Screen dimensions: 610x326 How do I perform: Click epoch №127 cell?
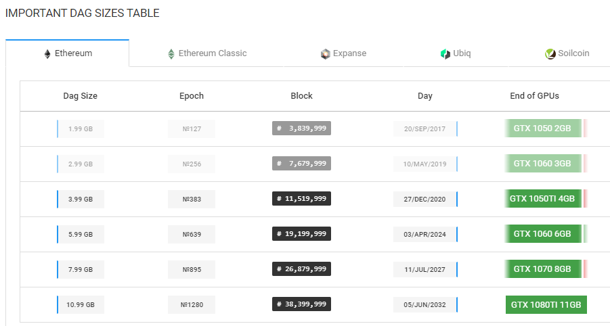(x=192, y=129)
